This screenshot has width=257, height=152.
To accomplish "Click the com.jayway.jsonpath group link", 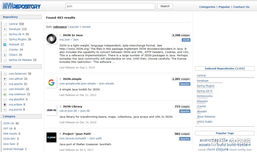I will [73, 138].
